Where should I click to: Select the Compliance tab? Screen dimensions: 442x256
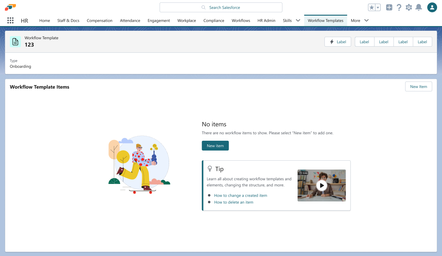(x=214, y=21)
